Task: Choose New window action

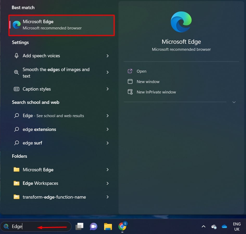Action: (x=148, y=82)
